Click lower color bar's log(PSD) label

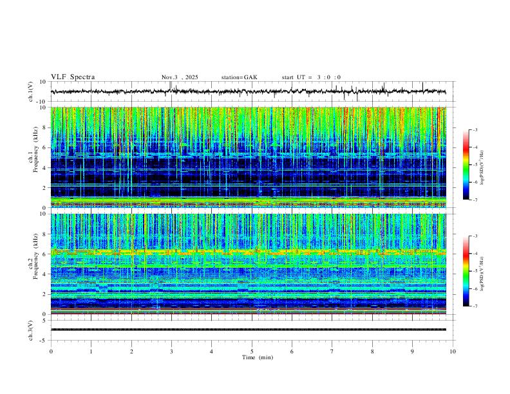482,274
